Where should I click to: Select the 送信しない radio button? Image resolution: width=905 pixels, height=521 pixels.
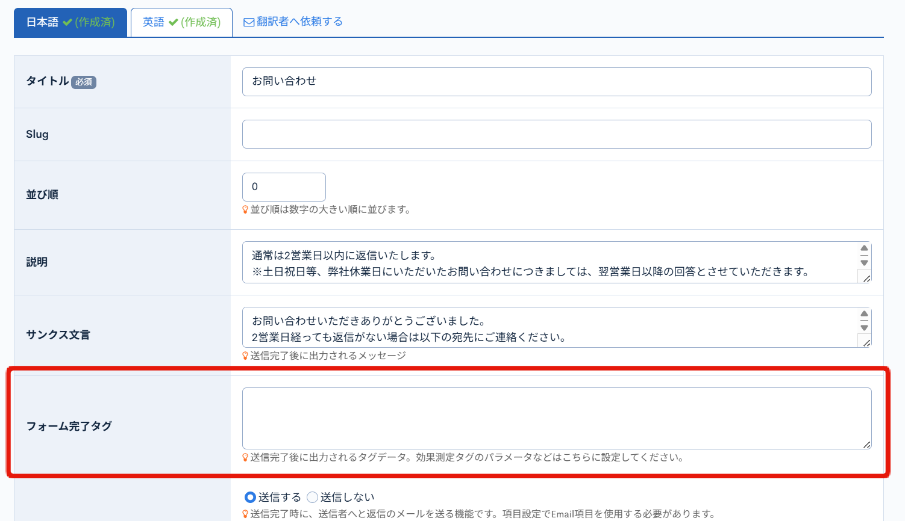[x=312, y=497]
